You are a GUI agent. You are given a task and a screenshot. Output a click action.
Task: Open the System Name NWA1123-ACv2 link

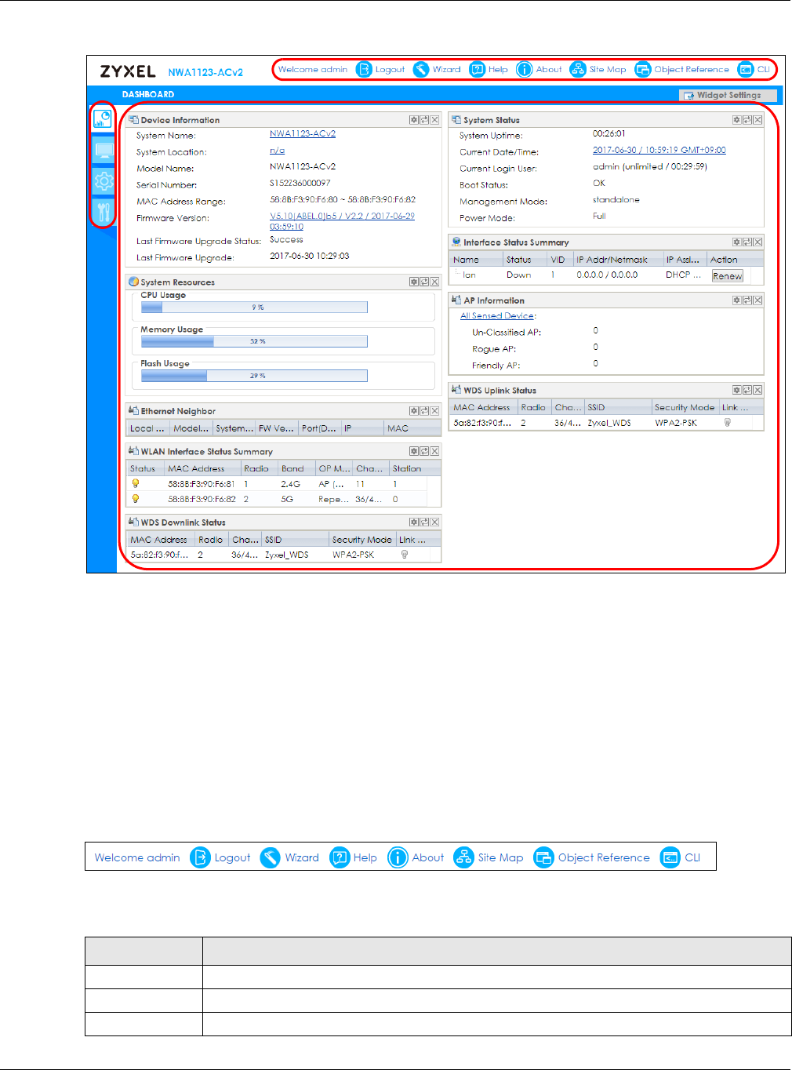click(x=303, y=134)
